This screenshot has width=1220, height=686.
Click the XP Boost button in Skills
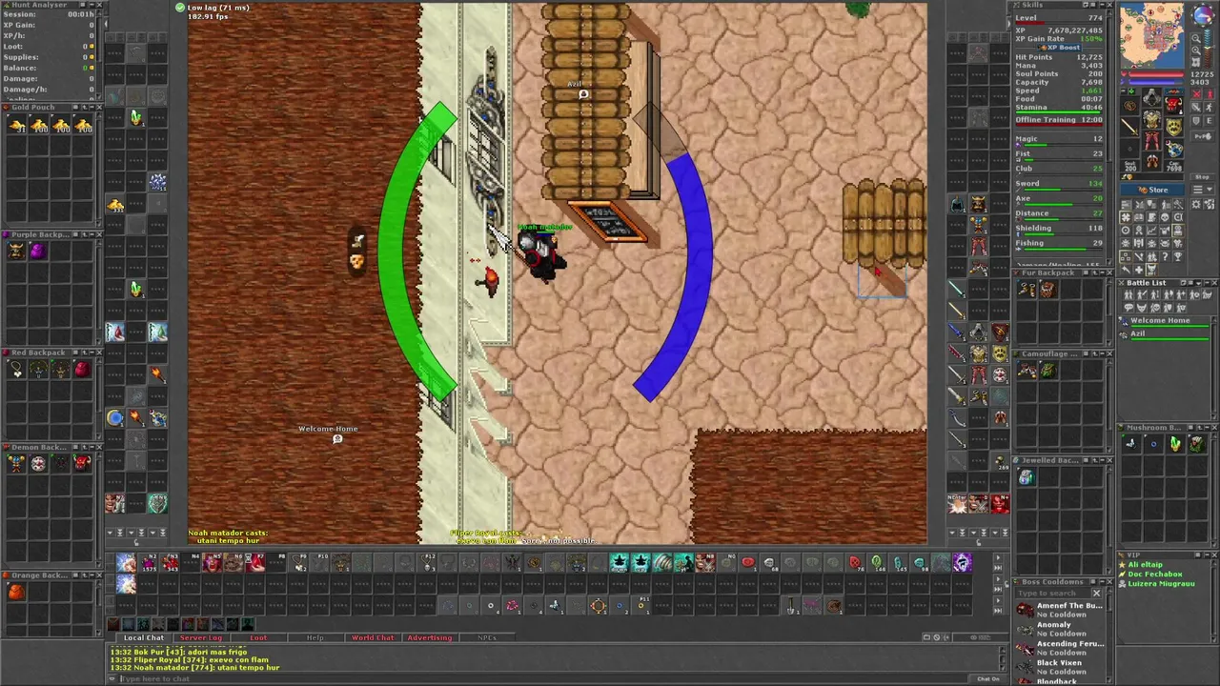pos(1059,48)
